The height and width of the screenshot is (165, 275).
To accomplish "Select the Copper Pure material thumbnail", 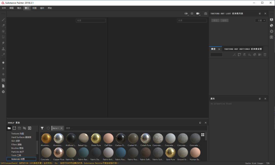I will click(x=59, y=154).
